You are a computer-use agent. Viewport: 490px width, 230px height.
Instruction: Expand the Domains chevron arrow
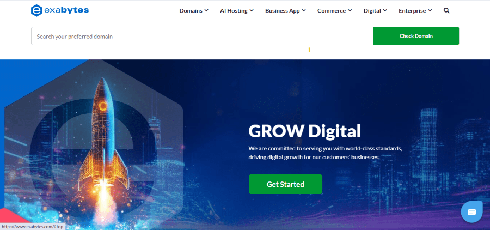click(206, 11)
